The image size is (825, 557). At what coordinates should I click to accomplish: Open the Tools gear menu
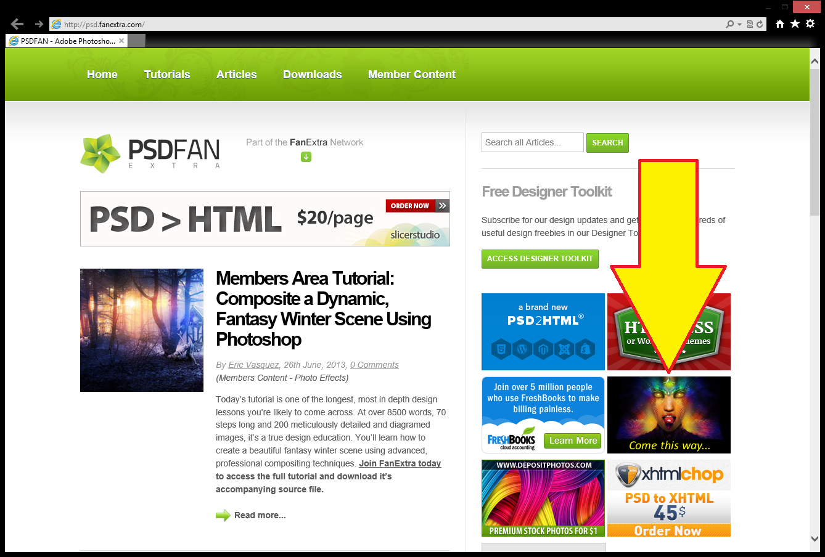point(810,23)
